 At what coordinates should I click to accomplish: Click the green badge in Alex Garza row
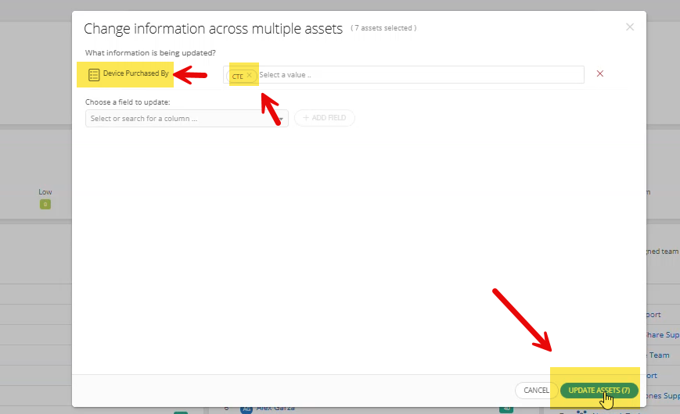pyautogui.click(x=506, y=409)
